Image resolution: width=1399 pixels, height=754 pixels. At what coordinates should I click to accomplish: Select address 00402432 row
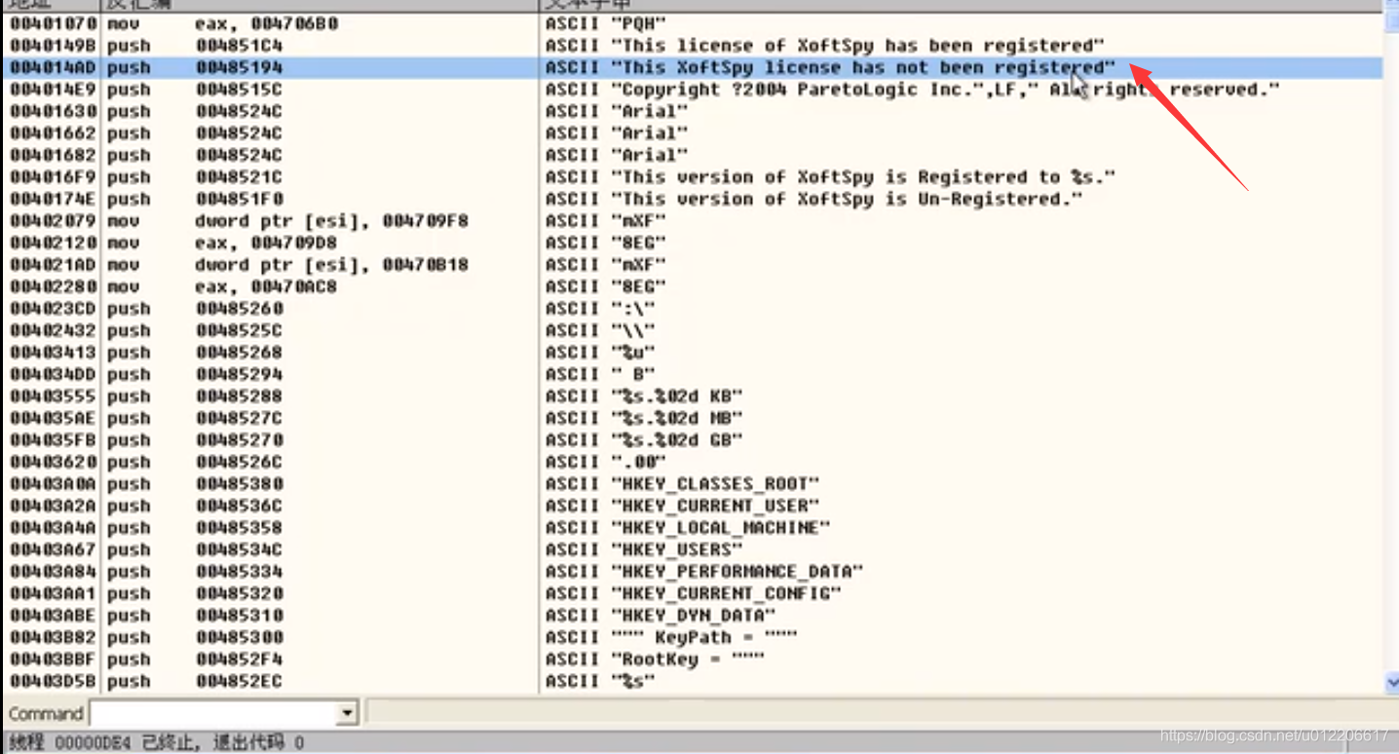click(x=692, y=330)
